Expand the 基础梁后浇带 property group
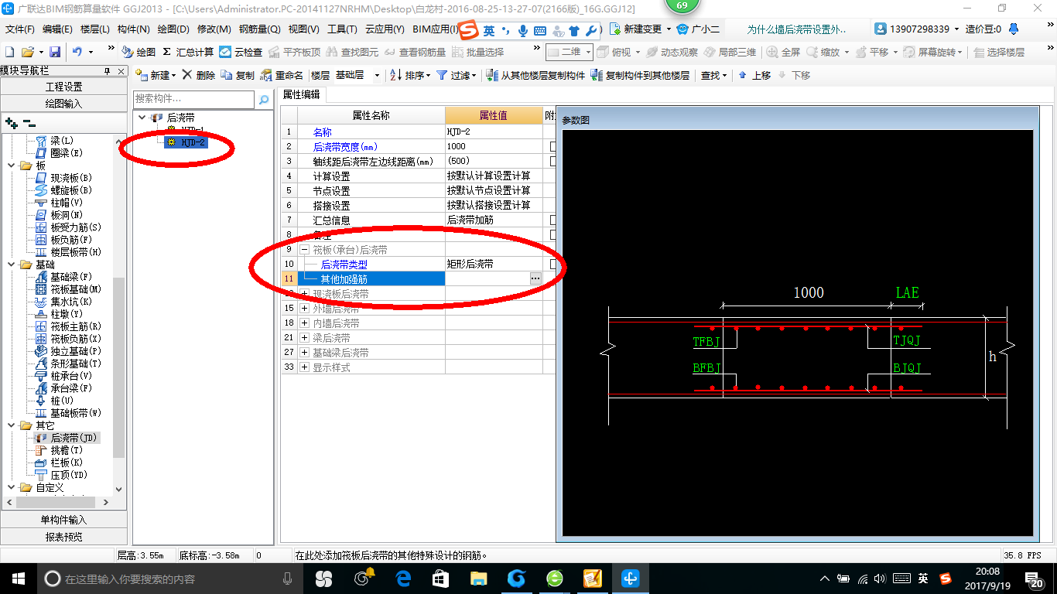Image resolution: width=1057 pixels, height=594 pixels. [x=304, y=353]
